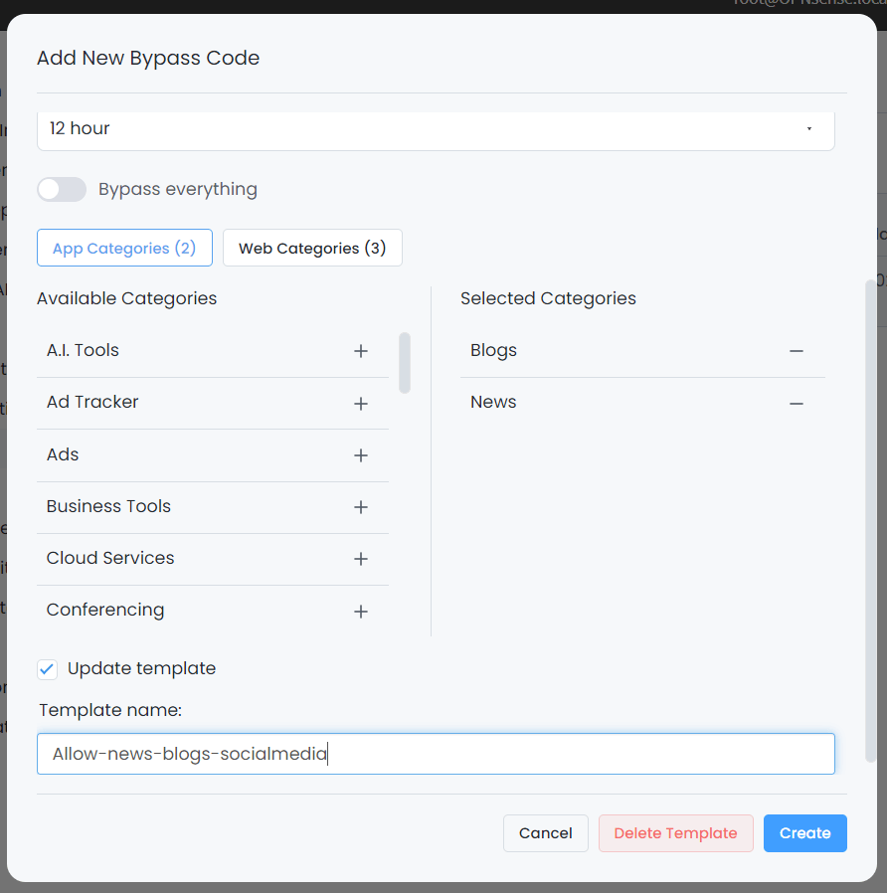
Task: Add Business Tools category with plus icon
Action: (x=360, y=507)
